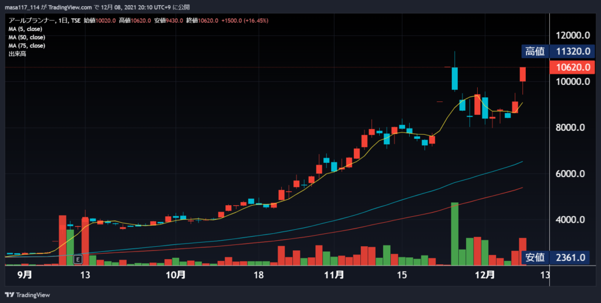This screenshot has width=601, height=303.
Task: Click the 10月 label on the time axis
Action: [x=176, y=275]
